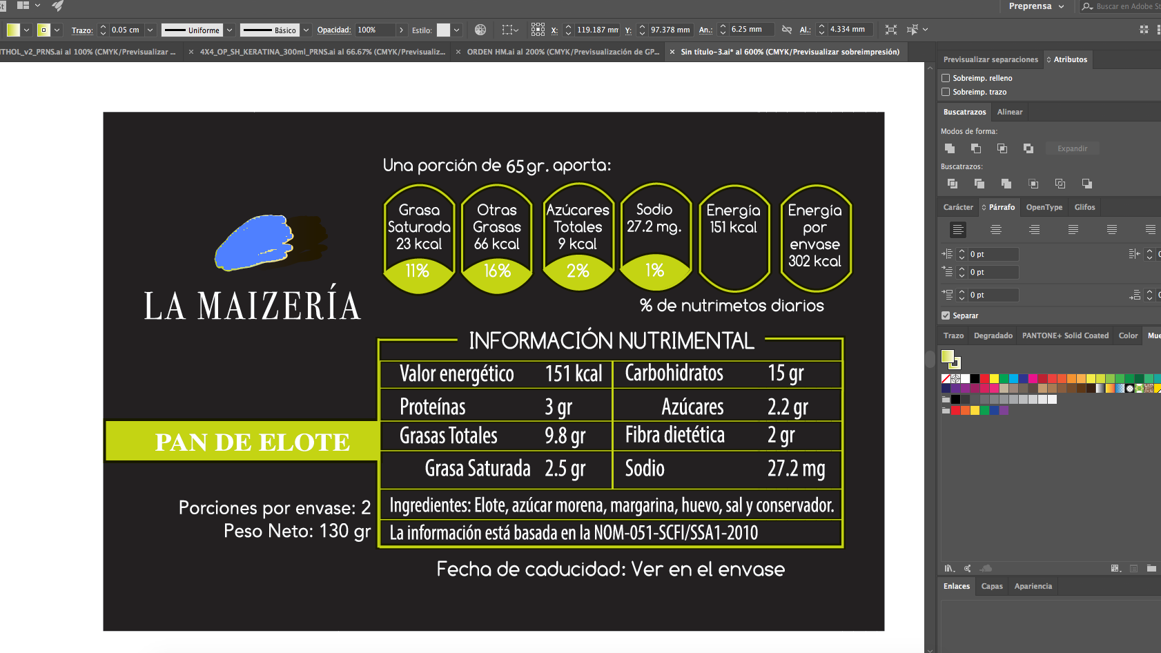This screenshot has width=1161, height=653.
Task: Click the isolate selected object icon
Action: [891, 30]
